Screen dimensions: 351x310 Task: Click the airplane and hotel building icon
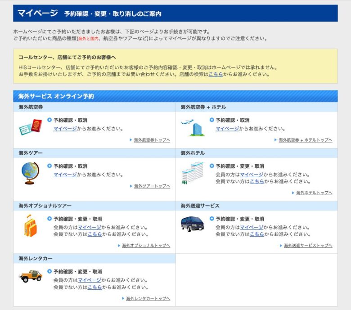pyautogui.click(x=193, y=127)
